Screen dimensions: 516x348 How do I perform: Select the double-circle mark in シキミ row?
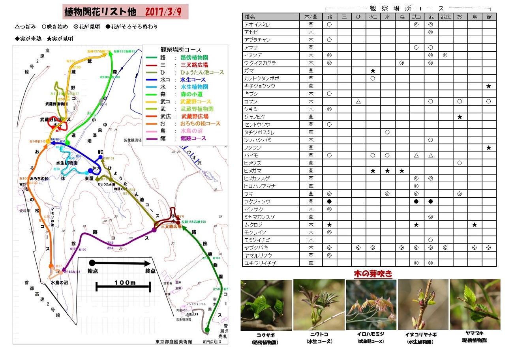tap(329, 109)
